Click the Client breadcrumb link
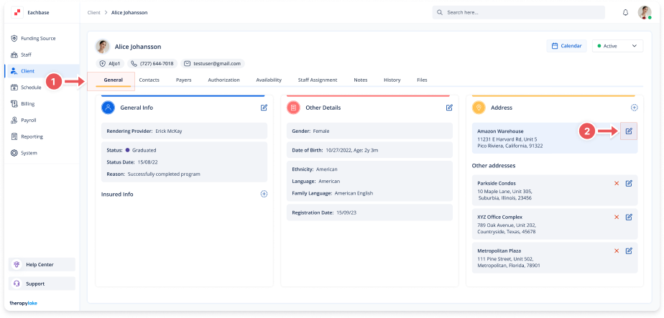This screenshot has height=318, width=664. pos(93,13)
